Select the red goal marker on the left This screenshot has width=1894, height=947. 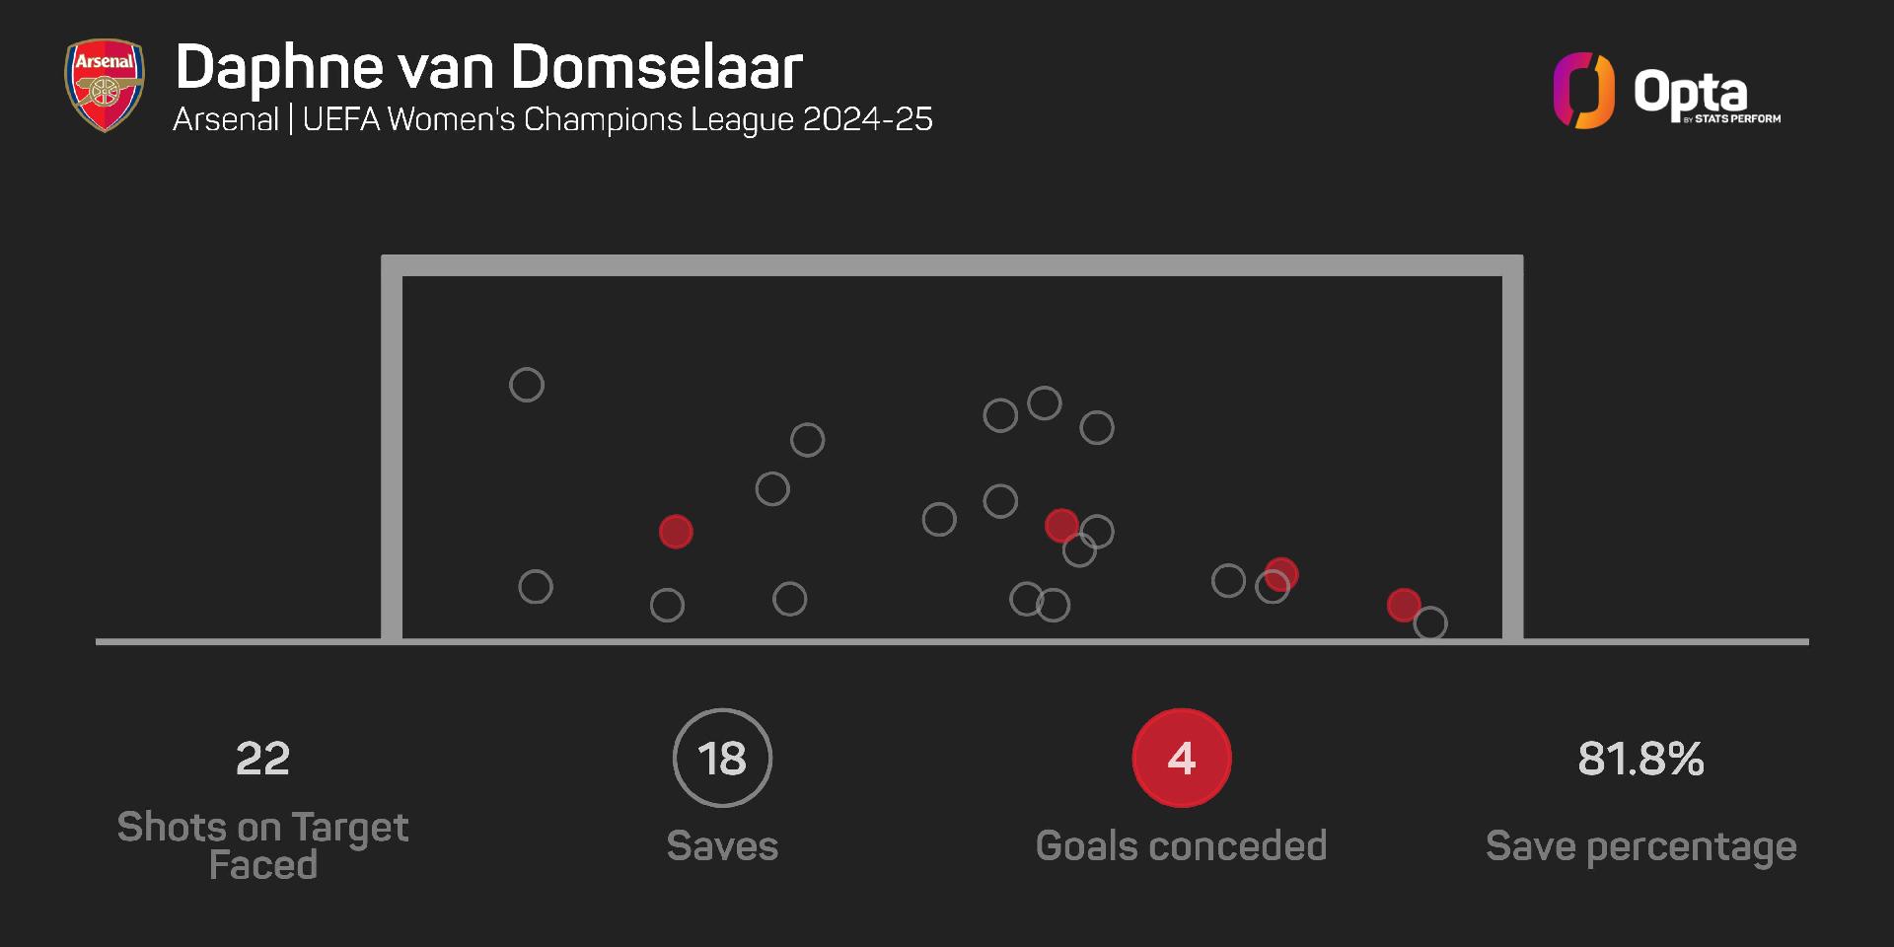(x=676, y=532)
